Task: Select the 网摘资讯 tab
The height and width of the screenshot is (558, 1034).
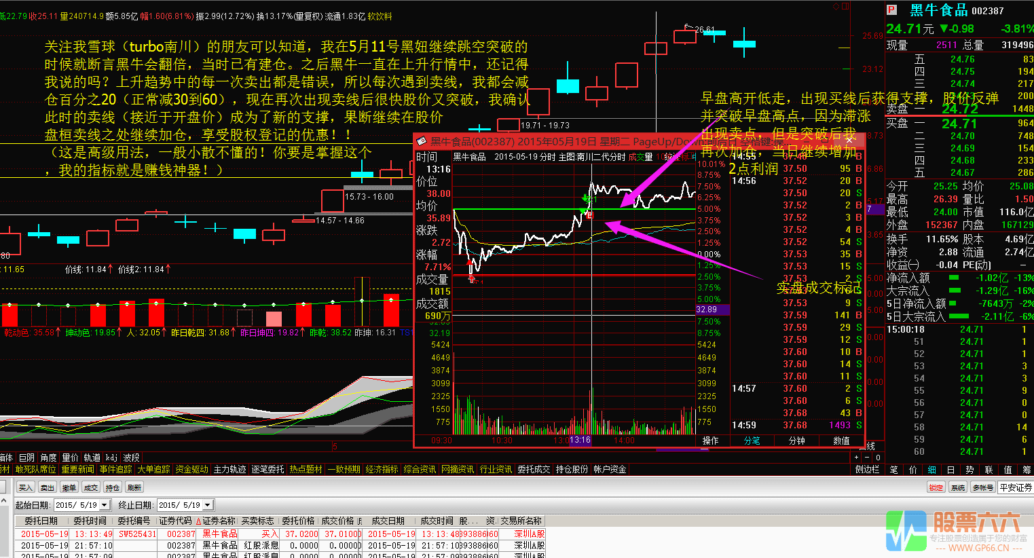Action: coord(458,469)
